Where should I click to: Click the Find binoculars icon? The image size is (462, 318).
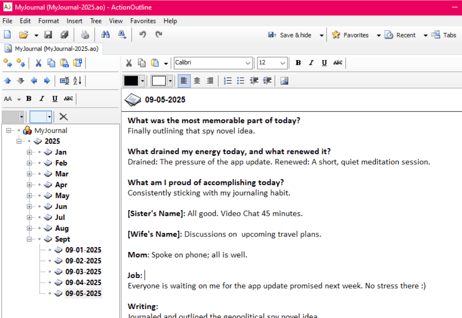(106, 34)
